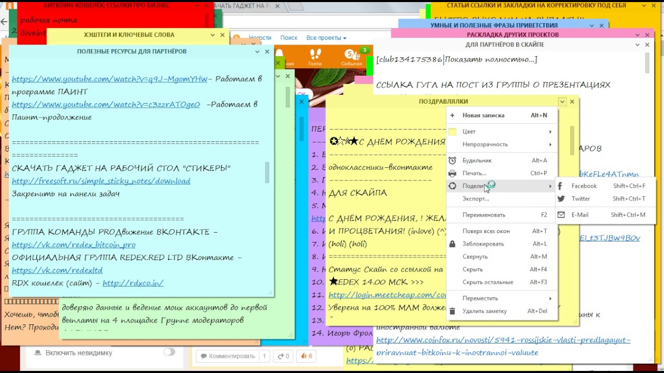Click the Комментировать button on the webpage
Image resolution: width=664 pixels, height=373 pixels.
tap(232, 356)
